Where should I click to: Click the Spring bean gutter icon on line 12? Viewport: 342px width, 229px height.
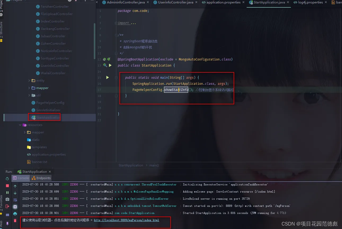(104, 59)
